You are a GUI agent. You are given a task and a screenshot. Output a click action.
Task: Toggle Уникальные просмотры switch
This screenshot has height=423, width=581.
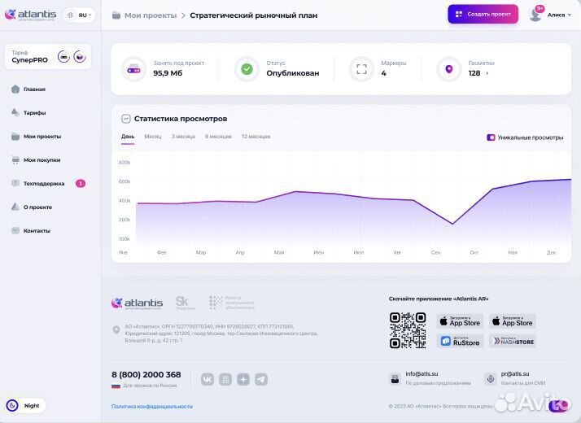pyautogui.click(x=491, y=137)
